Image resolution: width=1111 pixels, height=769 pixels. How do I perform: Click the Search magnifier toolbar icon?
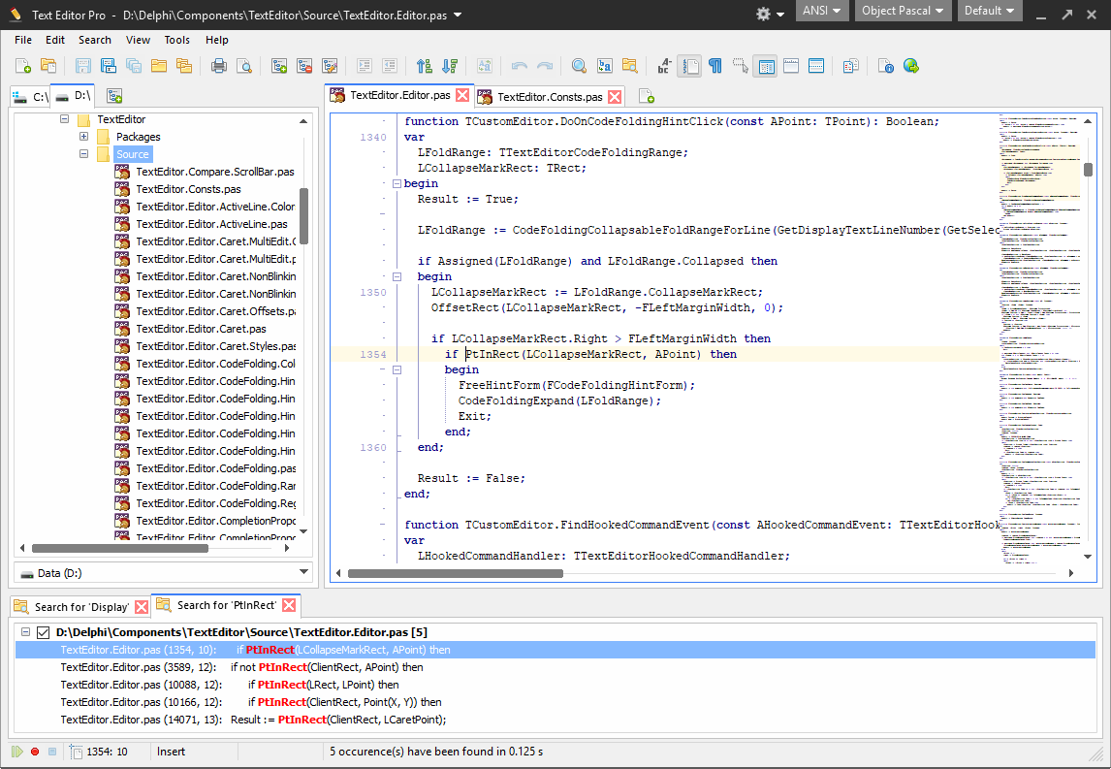click(579, 66)
